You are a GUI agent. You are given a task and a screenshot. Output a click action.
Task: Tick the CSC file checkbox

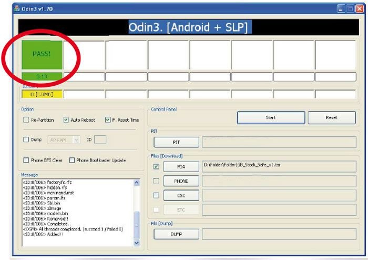tap(156, 195)
